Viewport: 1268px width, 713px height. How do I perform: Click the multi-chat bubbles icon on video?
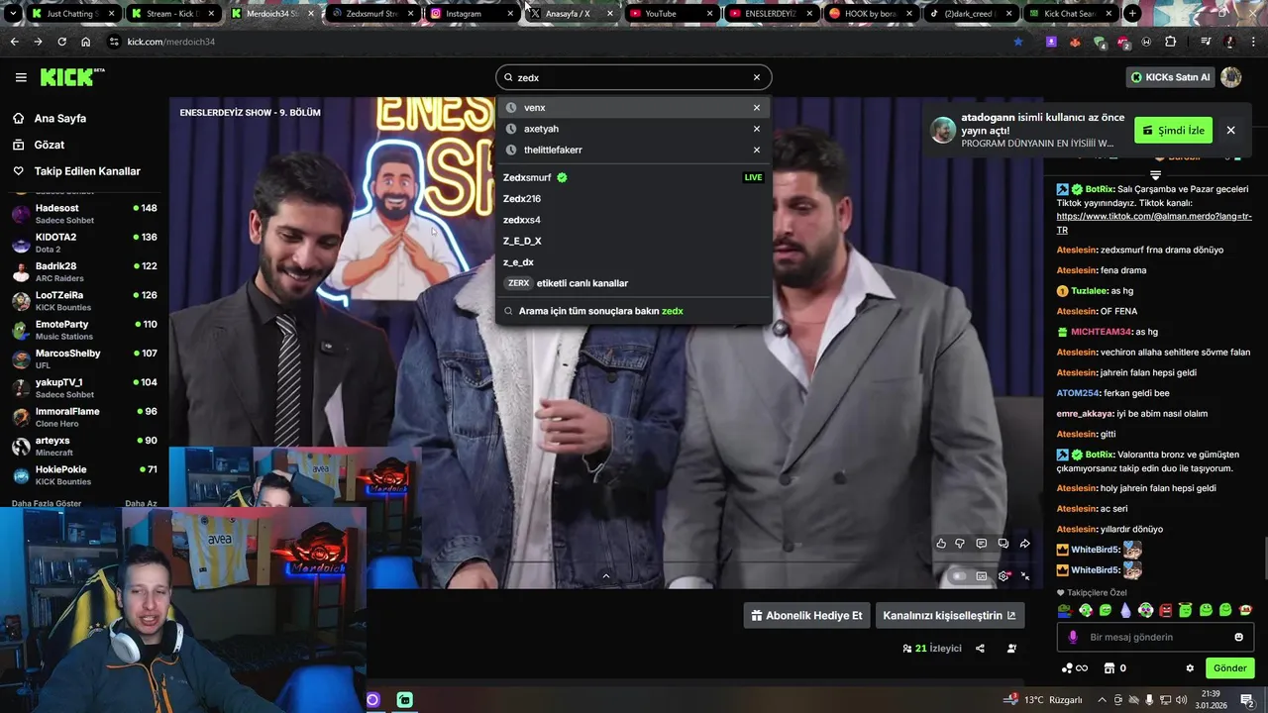coord(1004,544)
